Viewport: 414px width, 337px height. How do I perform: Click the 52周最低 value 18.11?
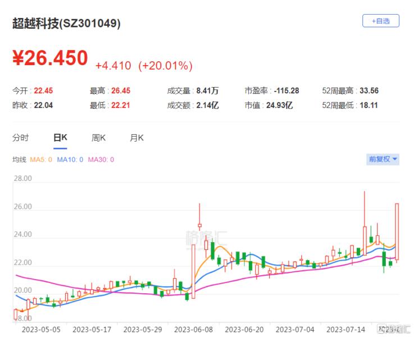pyautogui.click(x=368, y=105)
